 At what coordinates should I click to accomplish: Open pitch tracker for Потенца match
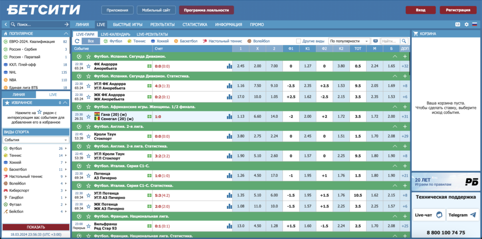pyautogui.click(x=149, y=176)
